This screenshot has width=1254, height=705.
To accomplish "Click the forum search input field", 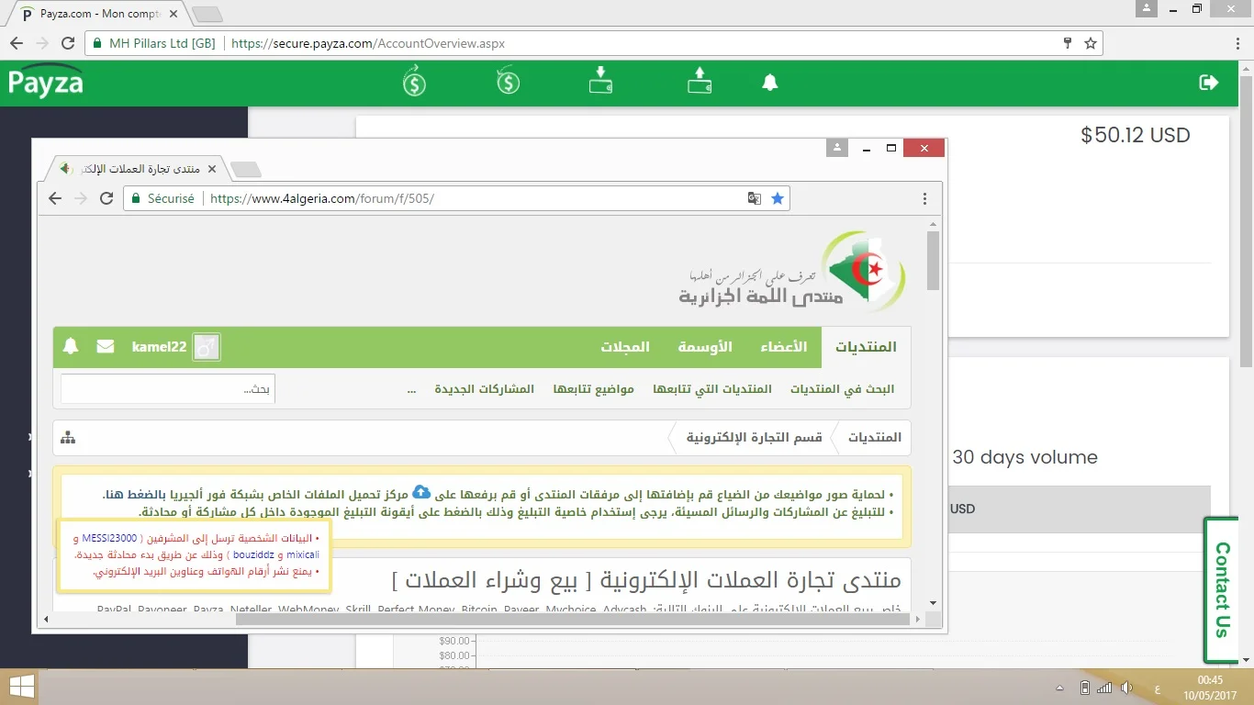I will (x=167, y=389).
